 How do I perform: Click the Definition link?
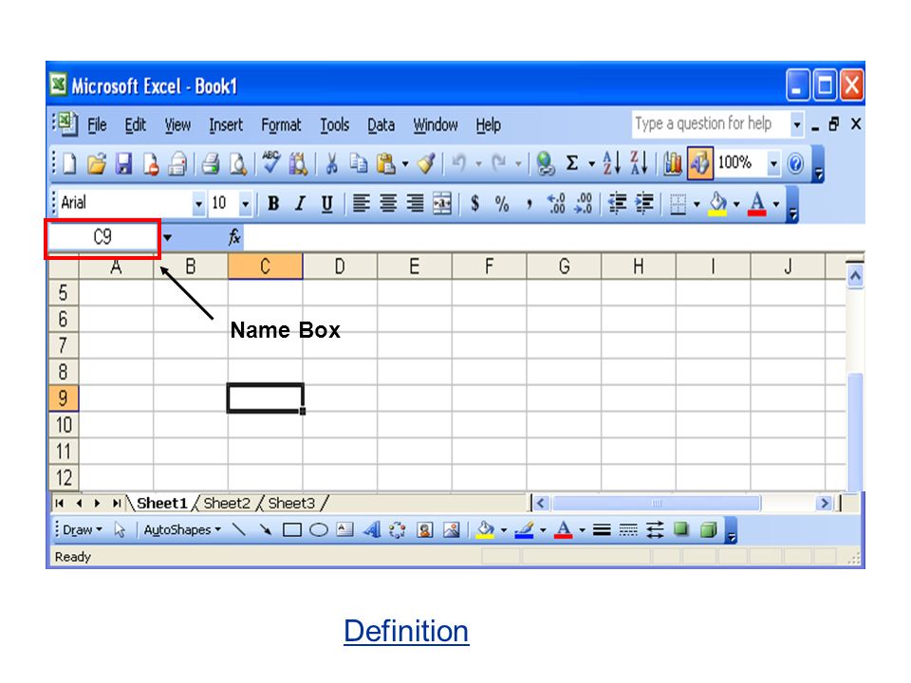click(x=406, y=632)
